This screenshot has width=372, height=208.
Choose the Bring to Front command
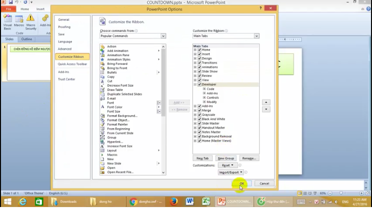point(117,68)
